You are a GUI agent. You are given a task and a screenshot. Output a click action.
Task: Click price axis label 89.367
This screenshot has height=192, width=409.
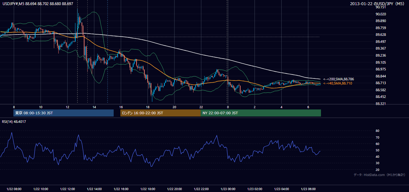click(380, 48)
